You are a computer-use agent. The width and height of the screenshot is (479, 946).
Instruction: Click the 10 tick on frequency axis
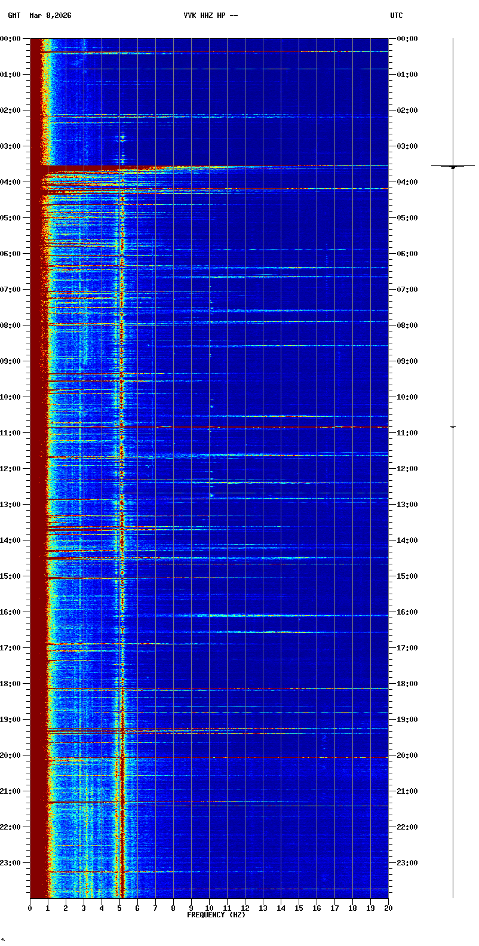click(209, 908)
